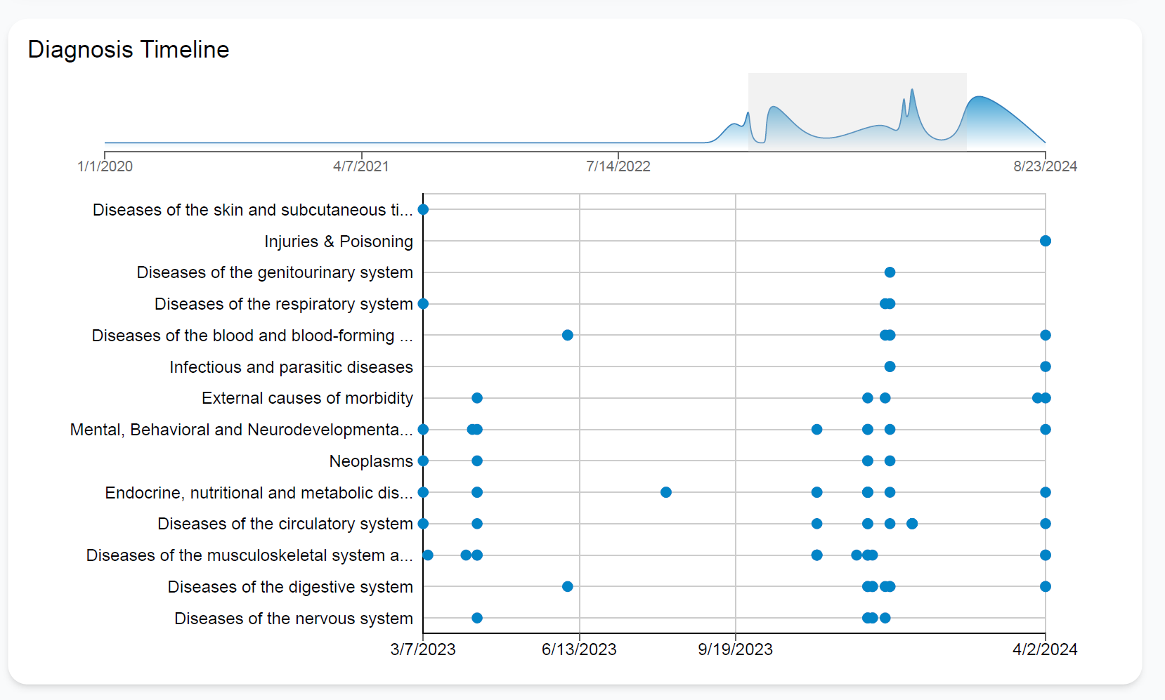Viewport: 1165px width, 700px height.
Task: Click the 9/19/2023 axis date label
Action: pos(735,649)
